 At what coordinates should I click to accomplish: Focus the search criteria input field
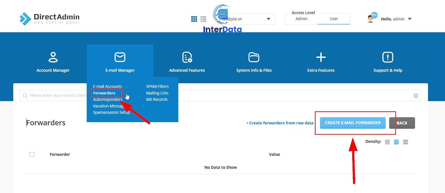point(220,95)
